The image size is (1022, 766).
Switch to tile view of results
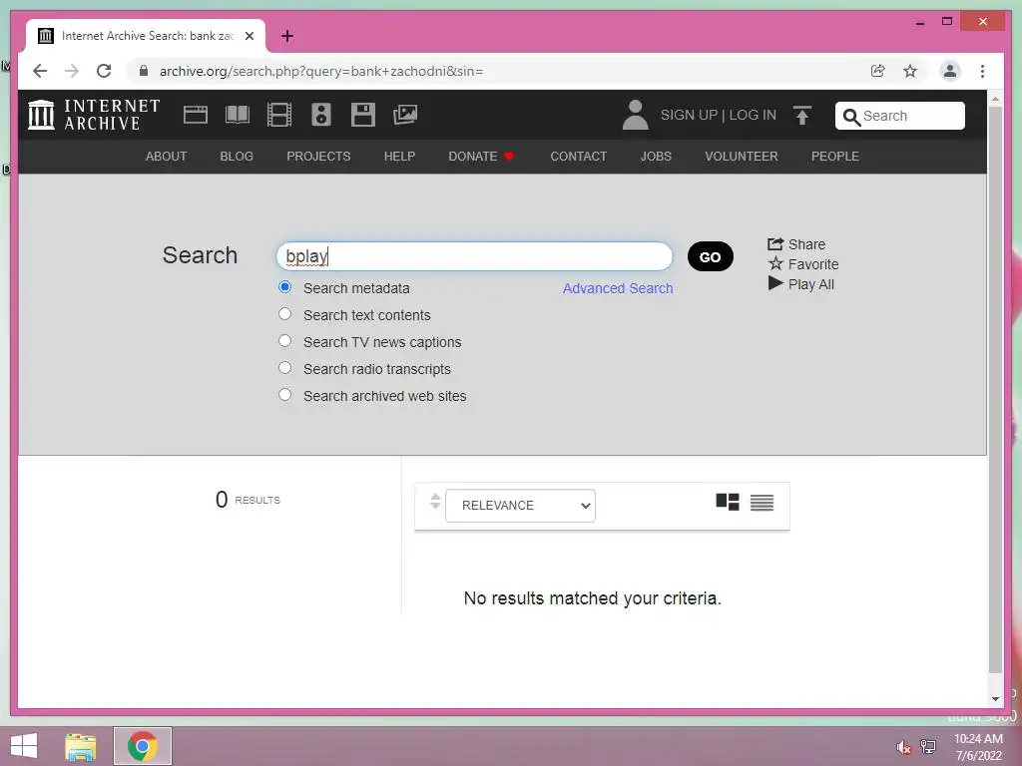tap(728, 503)
